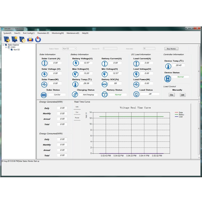Image resolution: width=202 pixels, height=202 pixels.
Task: Switch the chart to Power curve
Action: [77, 118]
